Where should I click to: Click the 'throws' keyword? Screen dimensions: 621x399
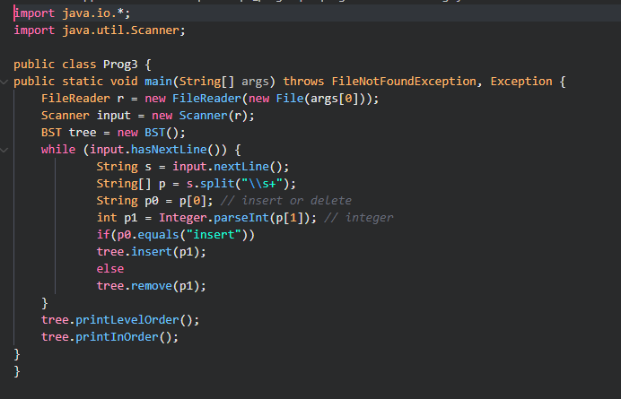click(x=303, y=82)
